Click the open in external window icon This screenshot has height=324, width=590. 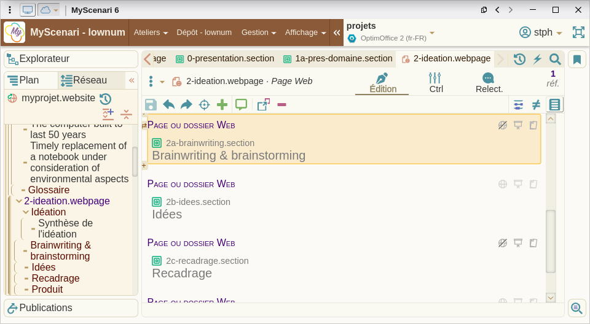pyautogui.click(x=263, y=105)
